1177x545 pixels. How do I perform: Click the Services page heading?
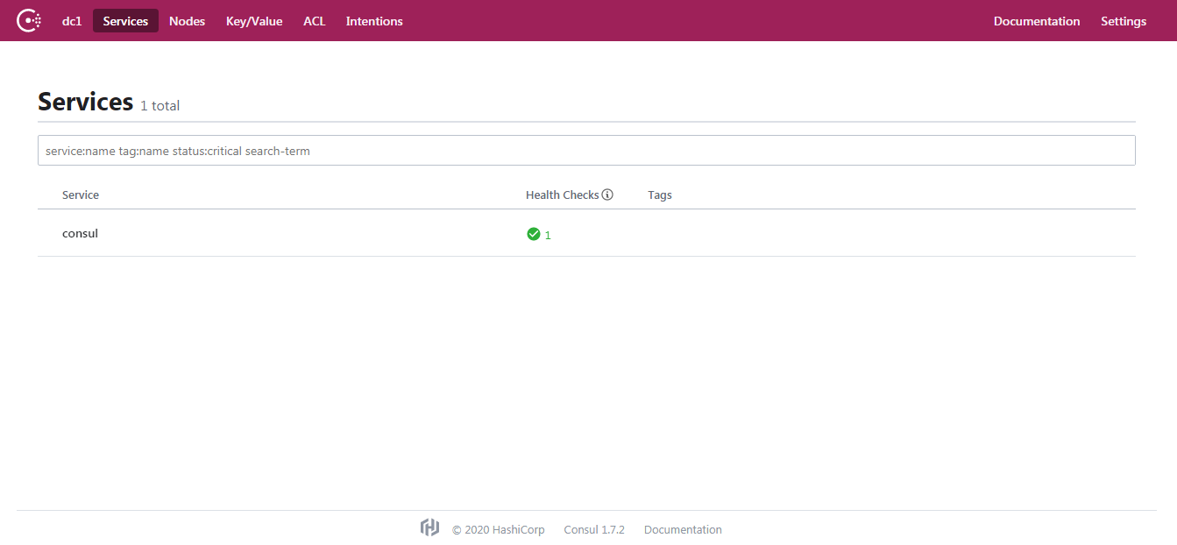click(x=86, y=102)
